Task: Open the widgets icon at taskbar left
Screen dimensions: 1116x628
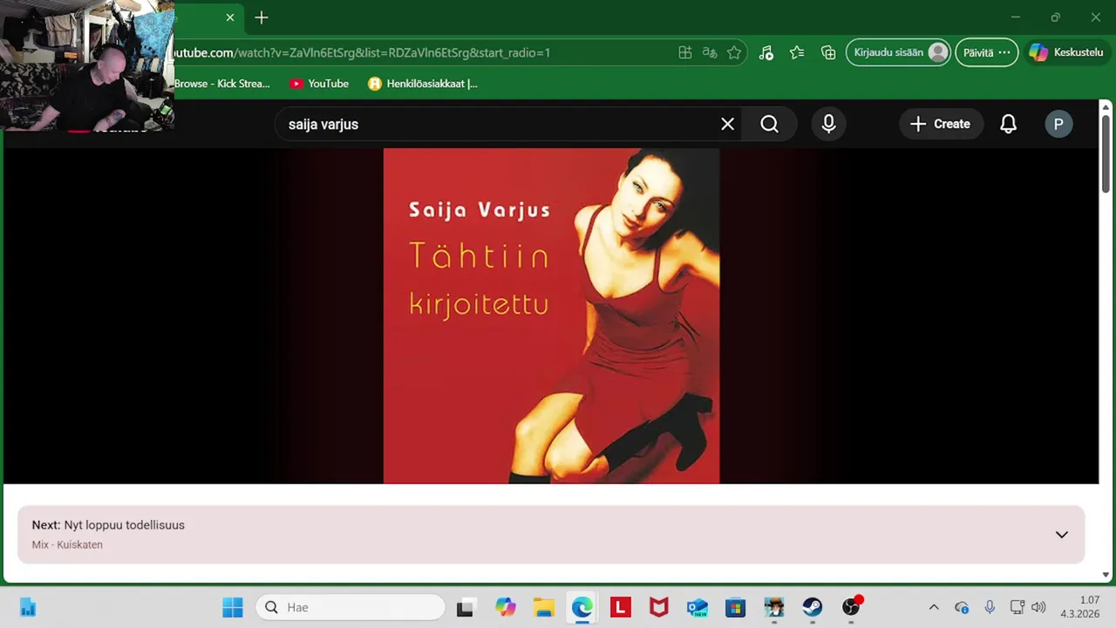Action: click(x=28, y=607)
